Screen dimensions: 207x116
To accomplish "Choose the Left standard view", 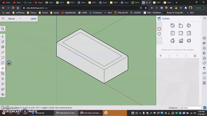I will (173, 33).
